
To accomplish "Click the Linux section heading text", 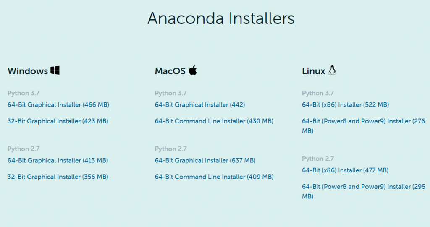I will (x=313, y=71).
